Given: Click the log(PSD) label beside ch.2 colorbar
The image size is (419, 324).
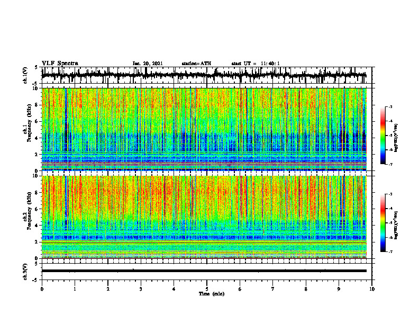Looking at the screenshot, I should (x=396, y=225).
